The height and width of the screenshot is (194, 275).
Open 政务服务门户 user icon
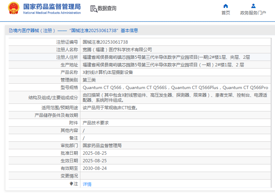pos(253,6)
